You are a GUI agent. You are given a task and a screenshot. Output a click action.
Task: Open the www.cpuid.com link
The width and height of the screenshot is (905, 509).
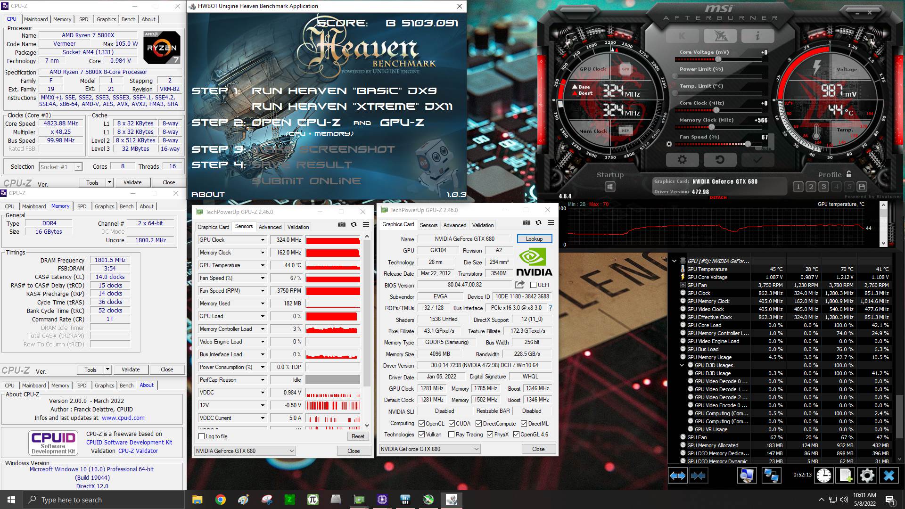click(x=123, y=418)
